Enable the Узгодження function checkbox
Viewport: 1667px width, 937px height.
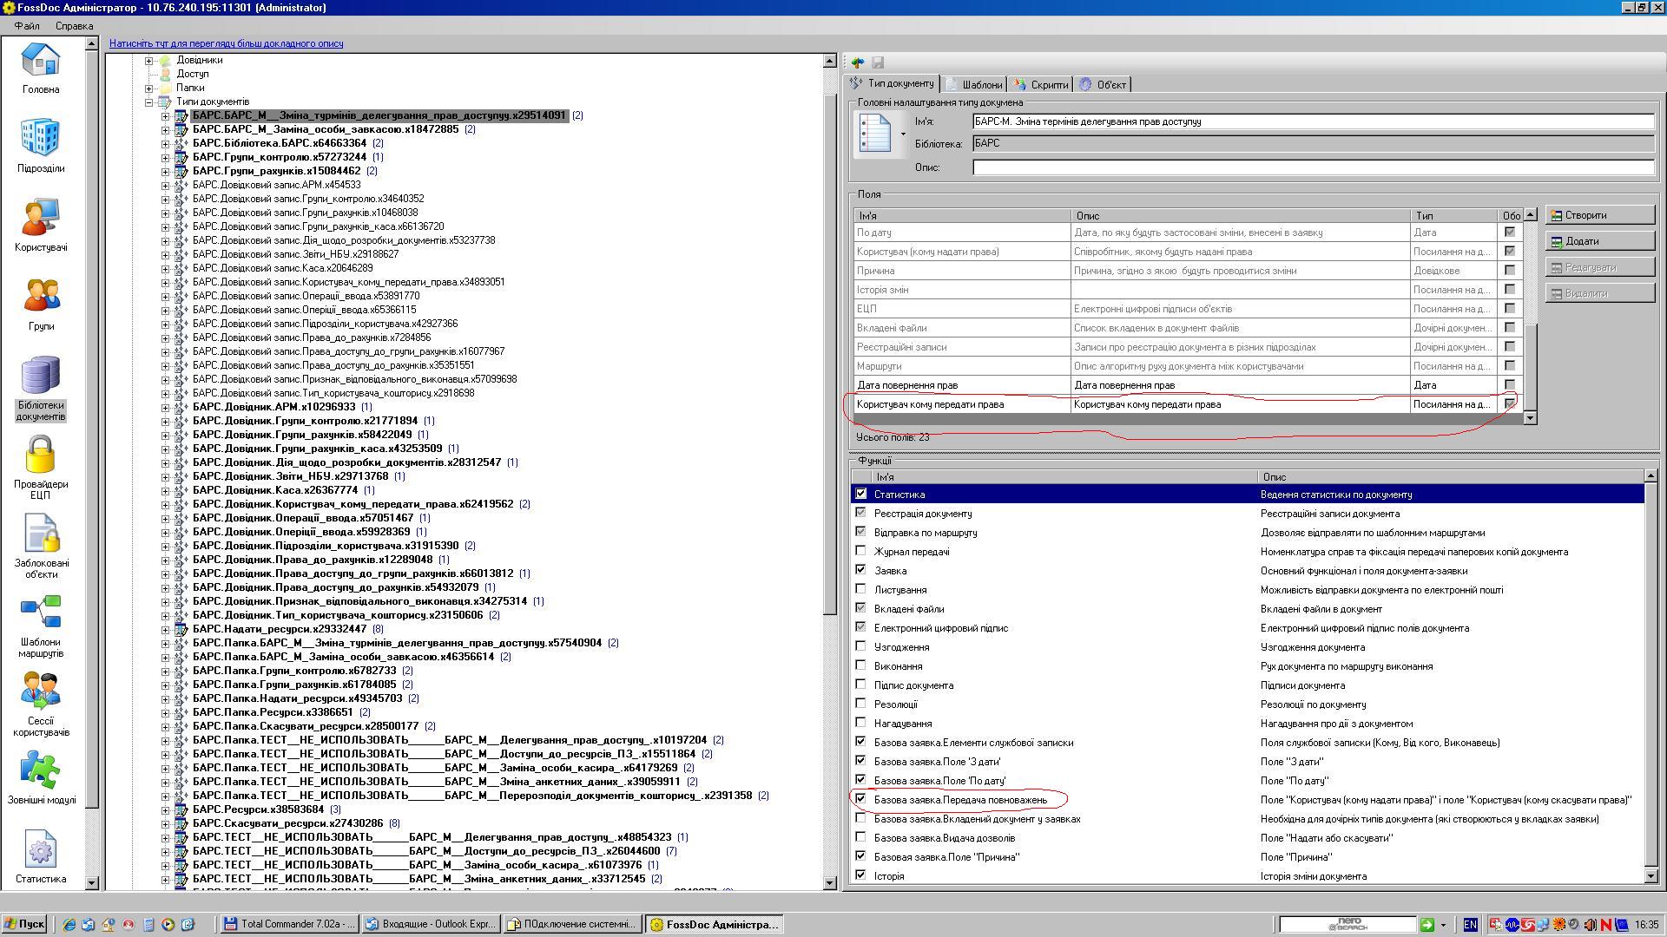(860, 646)
